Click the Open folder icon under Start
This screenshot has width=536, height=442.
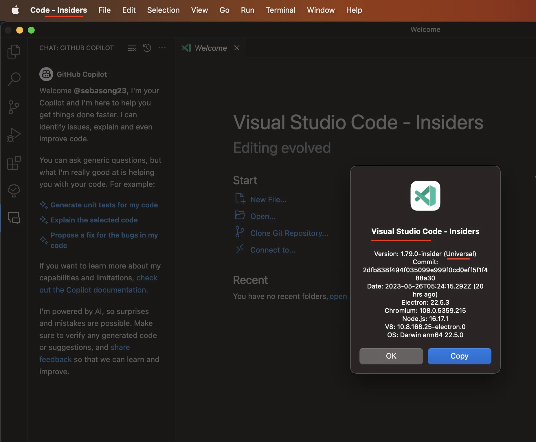click(x=240, y=215)
